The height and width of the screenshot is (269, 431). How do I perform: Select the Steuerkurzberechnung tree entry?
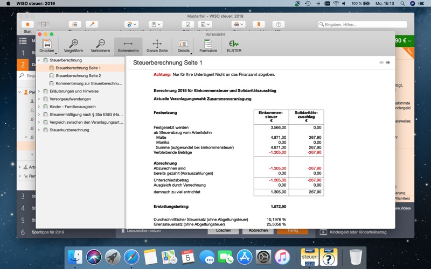pos(69,130)
